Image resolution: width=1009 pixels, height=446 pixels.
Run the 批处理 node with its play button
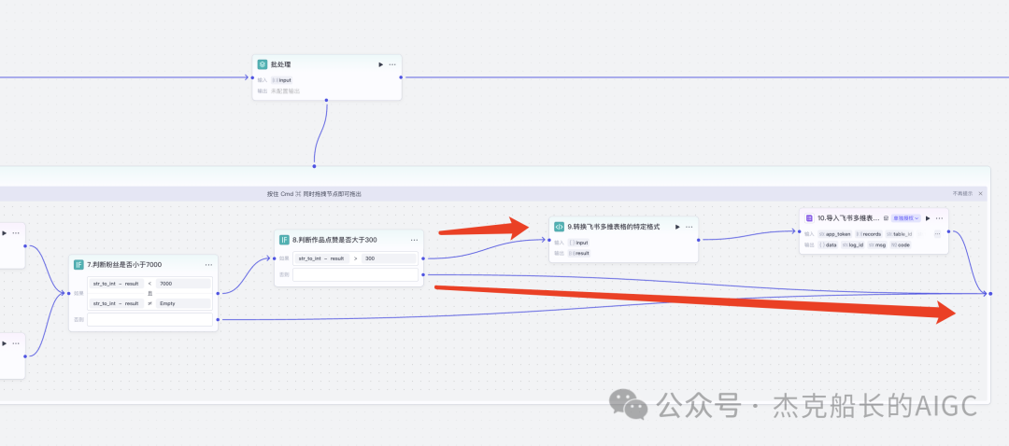[x=380, y=65]
